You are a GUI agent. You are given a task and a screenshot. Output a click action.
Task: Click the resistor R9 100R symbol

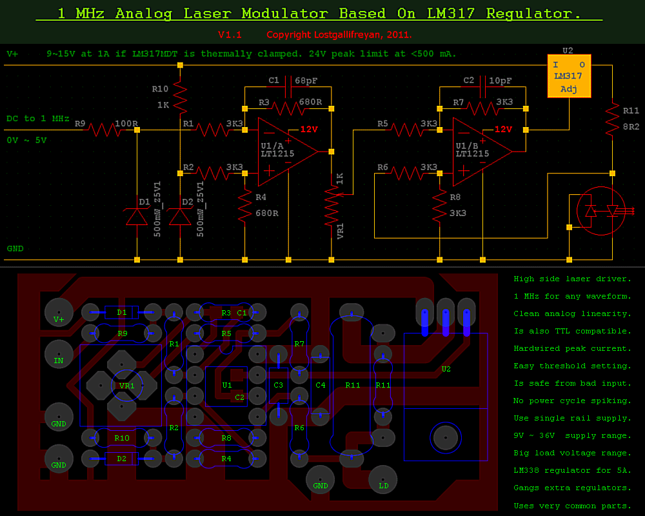(x=103, y=129)
